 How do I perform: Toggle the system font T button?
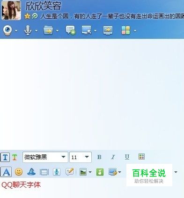tap(5, 157)
